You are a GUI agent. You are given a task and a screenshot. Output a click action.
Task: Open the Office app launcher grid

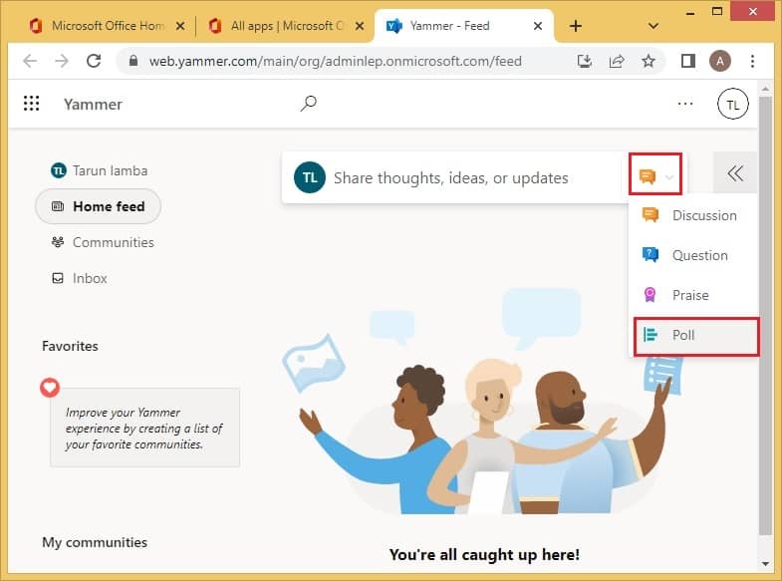coord(32,104)
